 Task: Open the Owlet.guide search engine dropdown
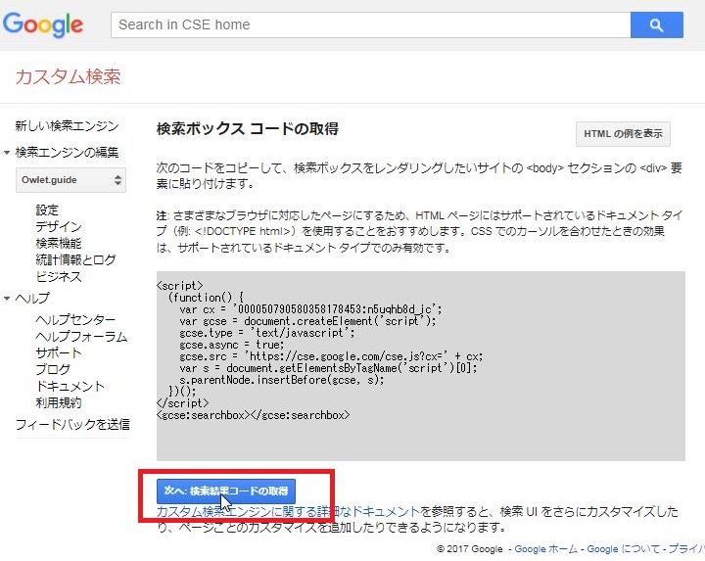pos(71,180)
